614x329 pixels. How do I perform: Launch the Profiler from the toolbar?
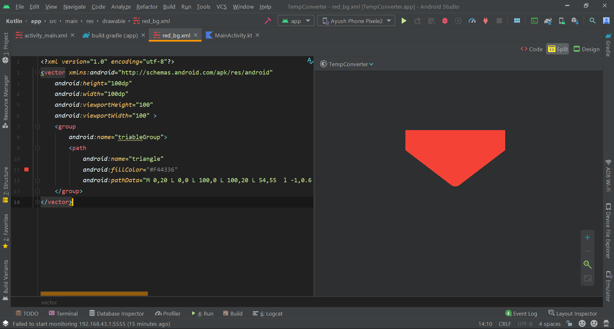click(472, 20)
